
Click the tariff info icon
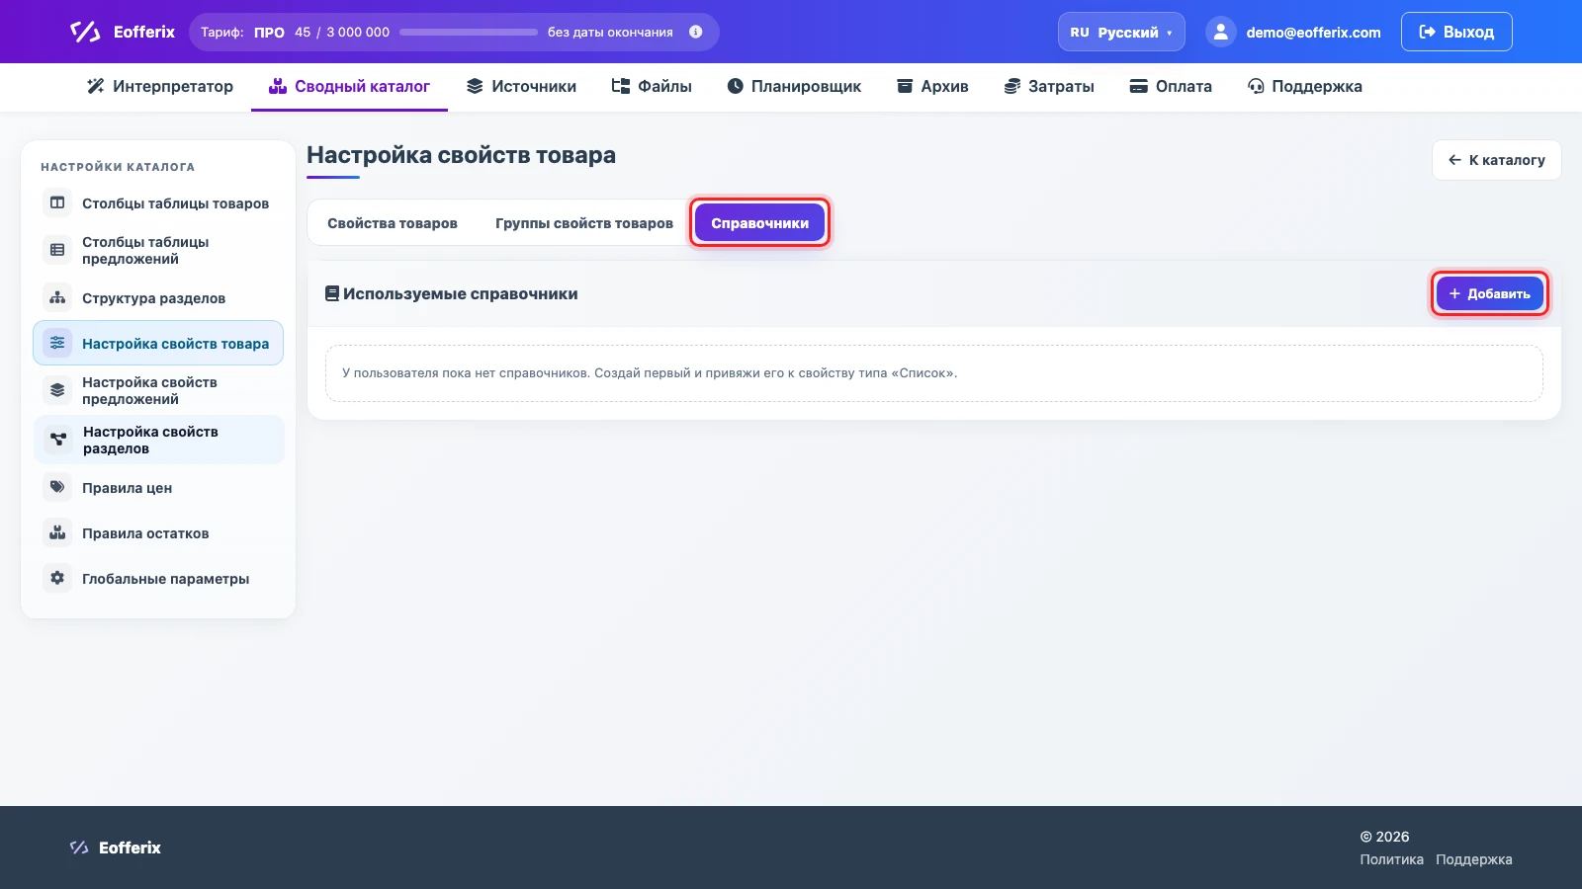pyautogui.click(x=696, y=32)
